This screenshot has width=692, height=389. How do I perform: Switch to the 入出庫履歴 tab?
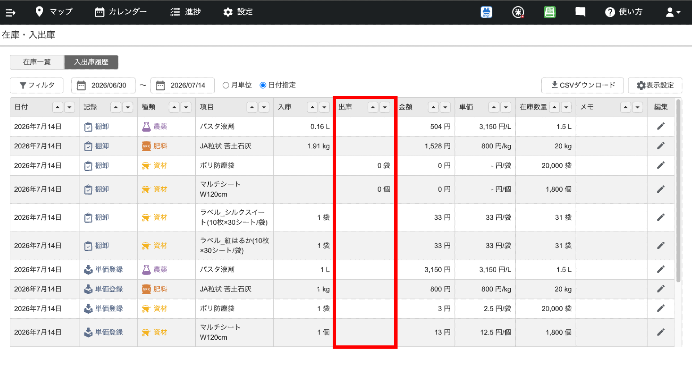coord(91,62)
